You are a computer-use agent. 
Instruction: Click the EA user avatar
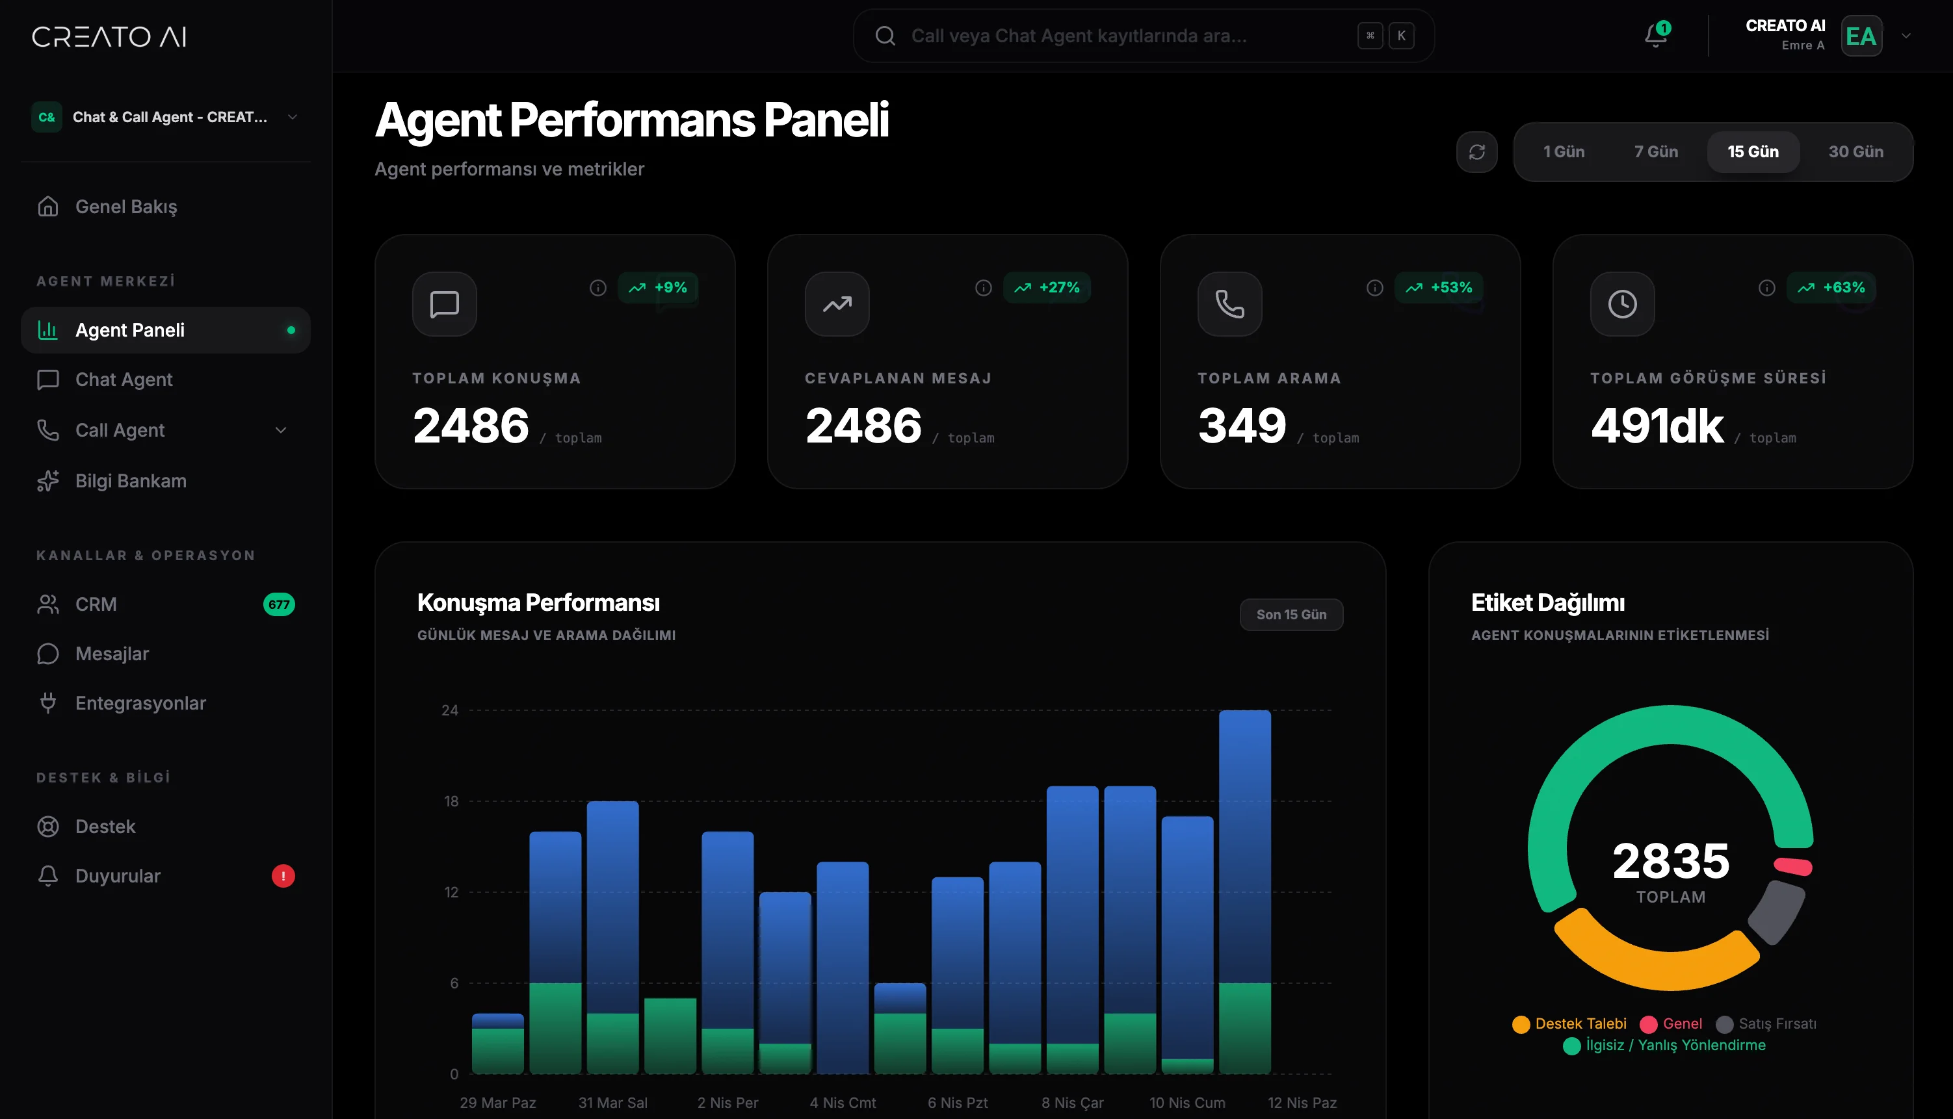point(1861,35)
